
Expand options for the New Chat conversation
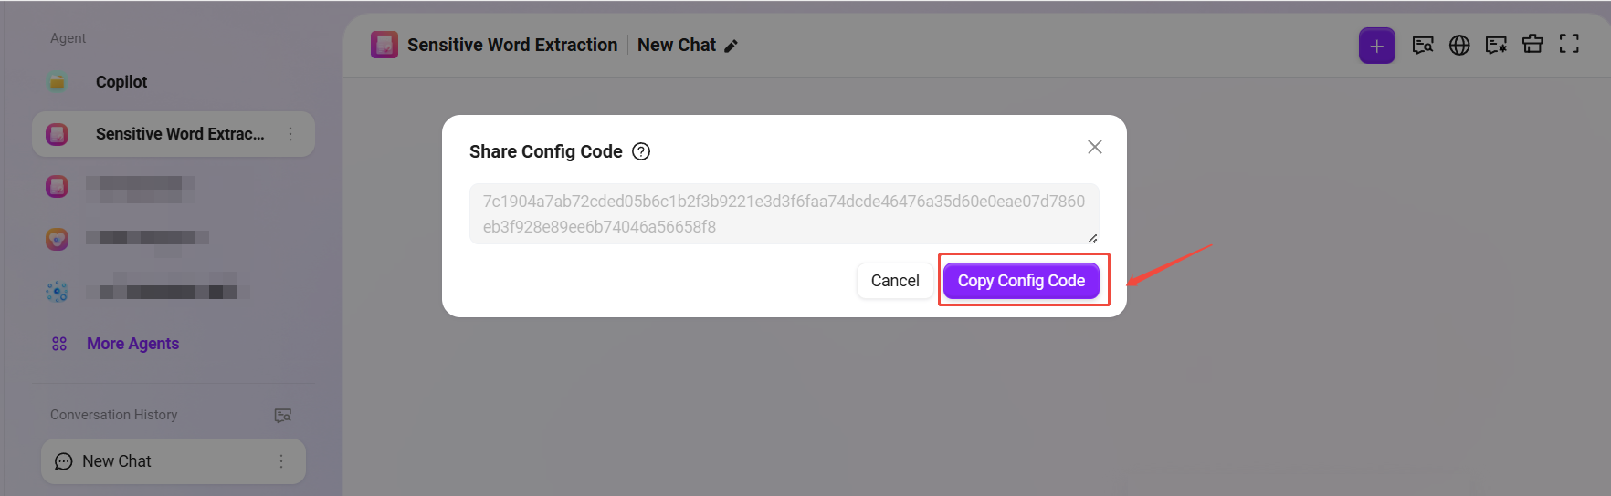(x=281, y=461)
